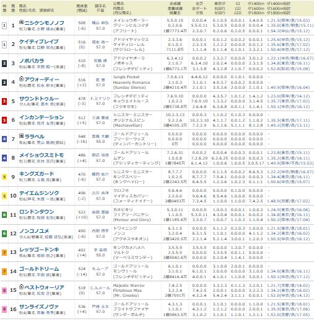Click the ㊭ icon beside ベストウォーリア
This screenshot has height=321, width=314.
coord(22,287)
